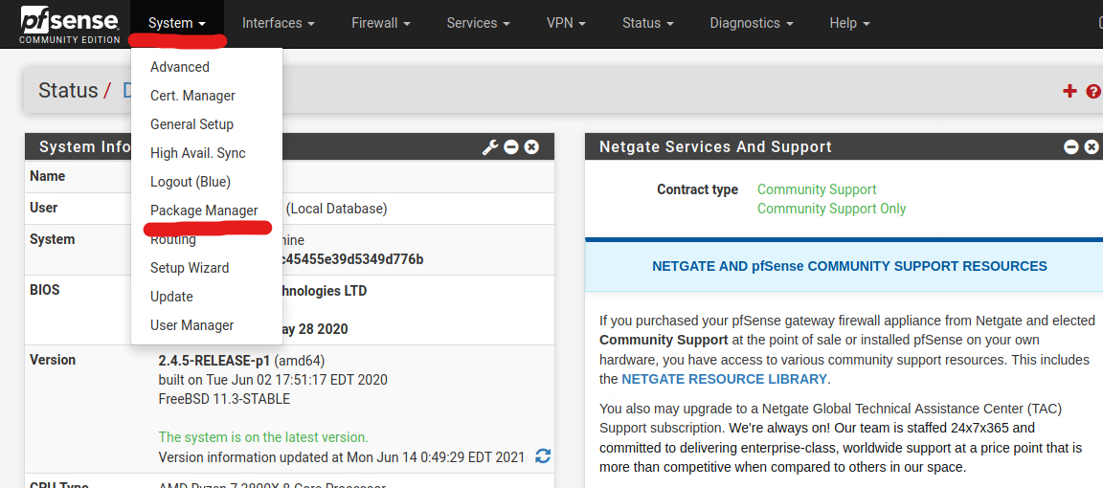Click the User row label
Screen dimensions: 1103x488
click(44, 209)
